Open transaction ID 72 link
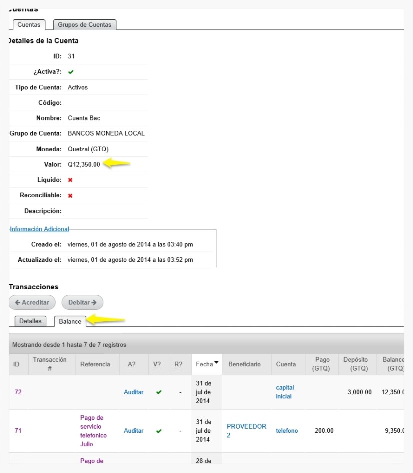Viewport: 413px width, 473px height. click(18, 392)
